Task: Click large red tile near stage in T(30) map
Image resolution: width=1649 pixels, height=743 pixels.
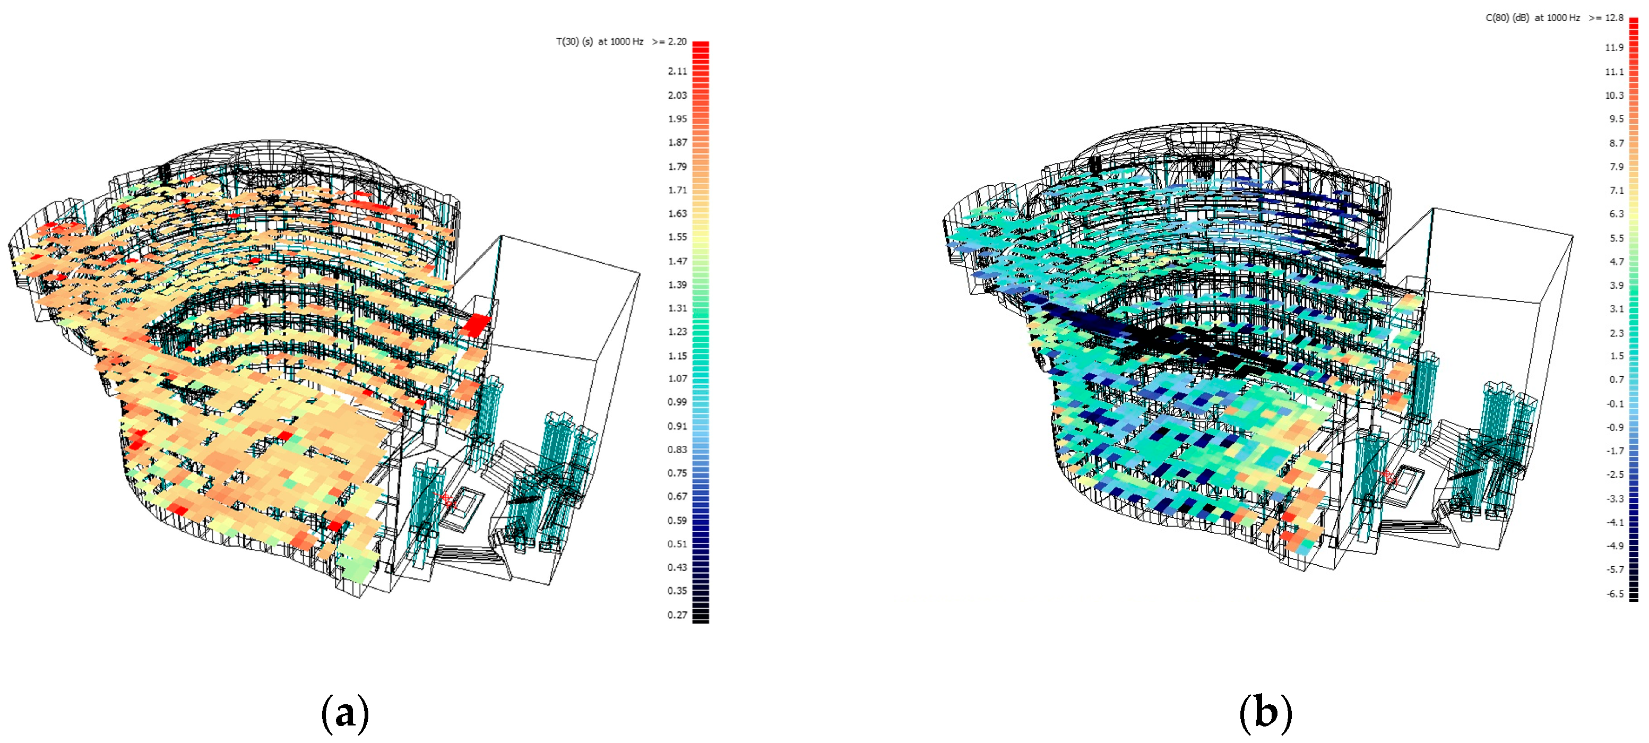Action: point(476,324)
